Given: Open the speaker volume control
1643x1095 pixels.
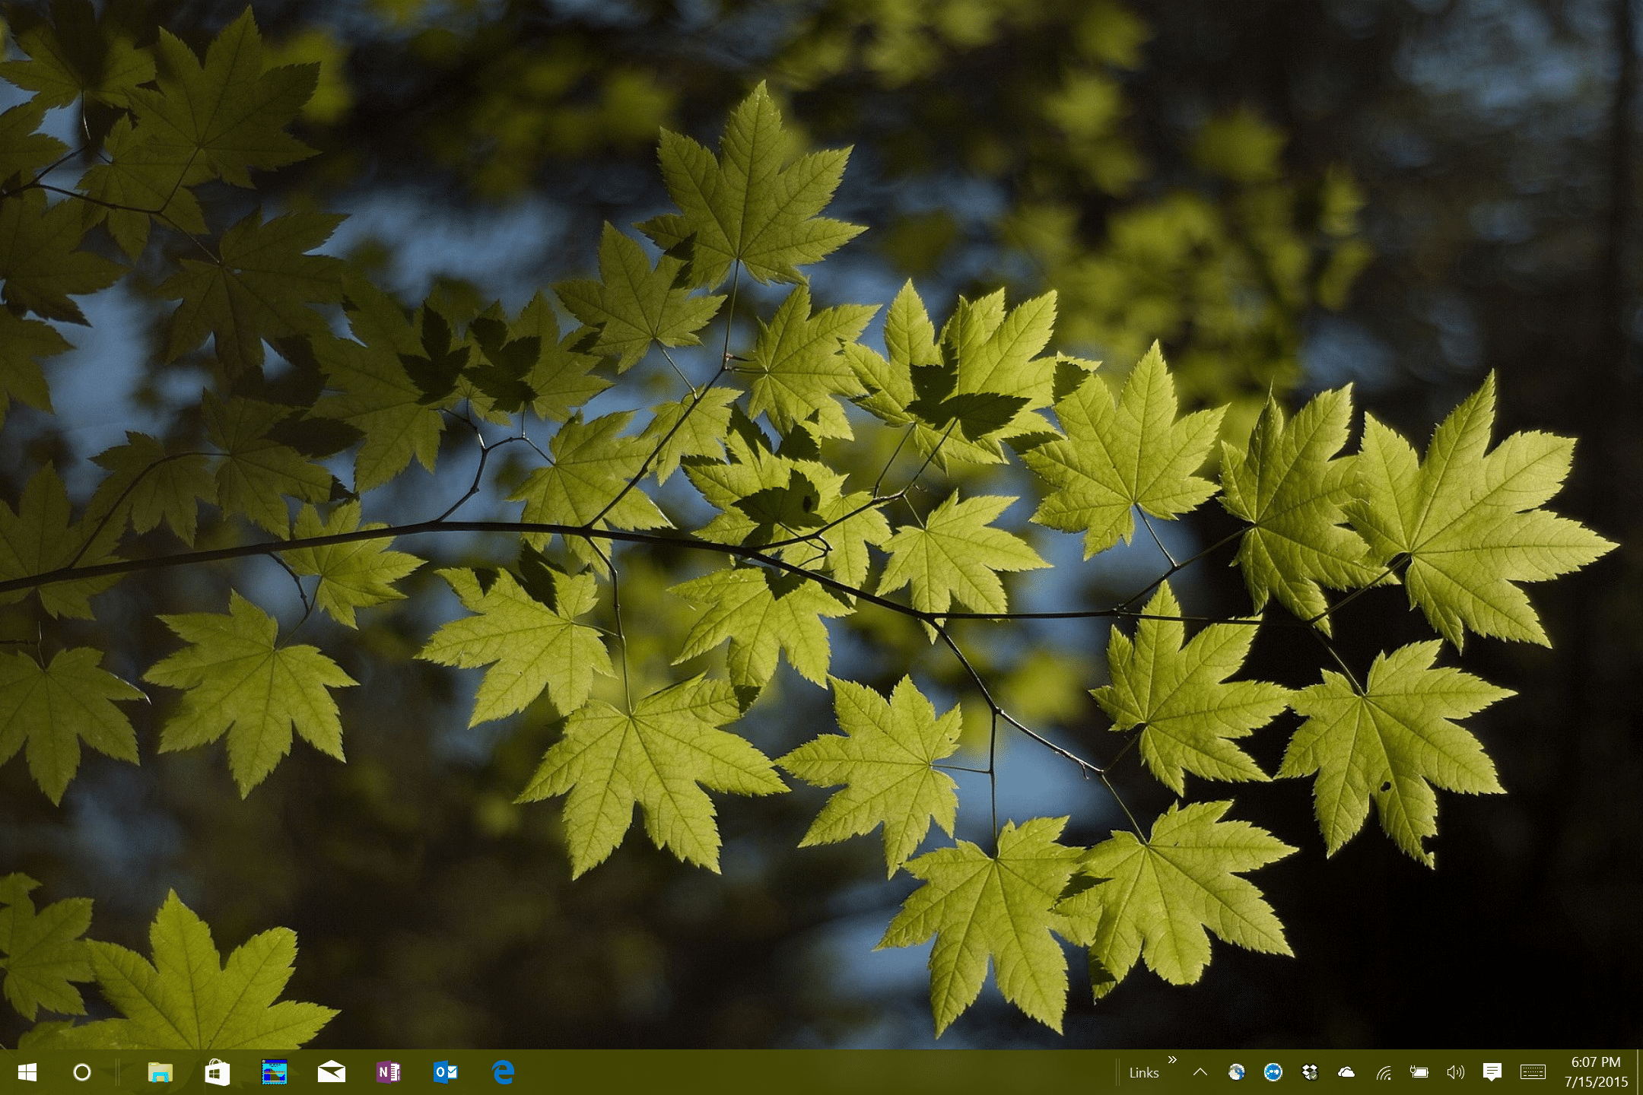Looking at the screenshot, I should pyautogui.click(x=1455, y=1072).
